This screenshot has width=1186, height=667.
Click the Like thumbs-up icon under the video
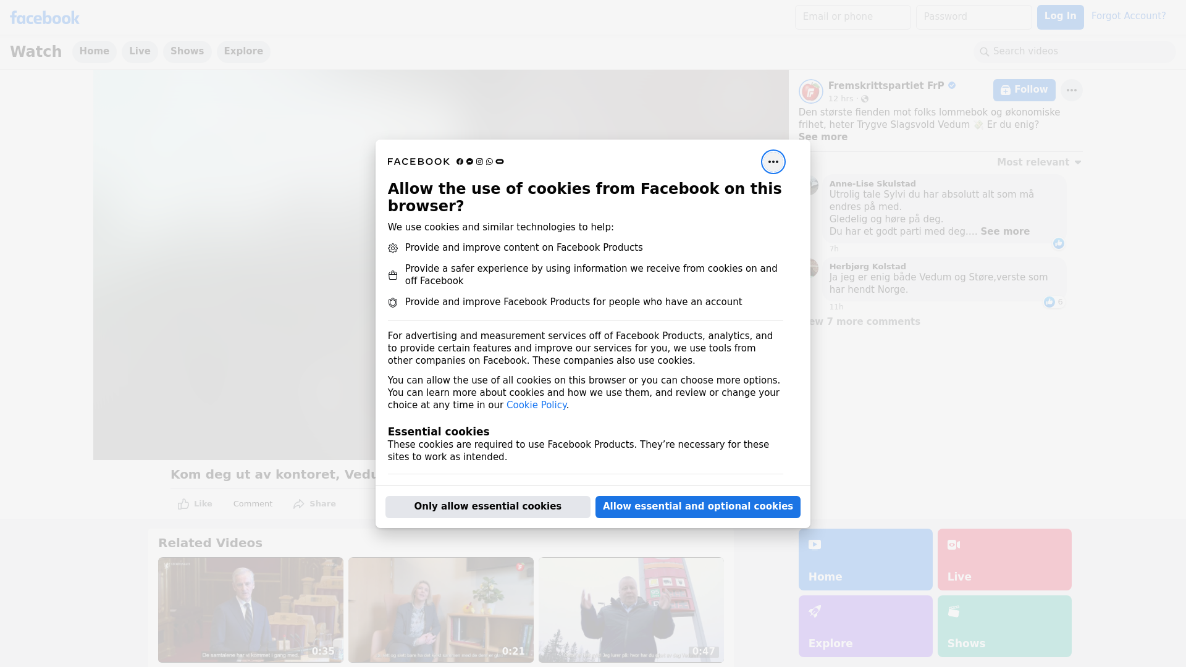(x=183, y=504)
